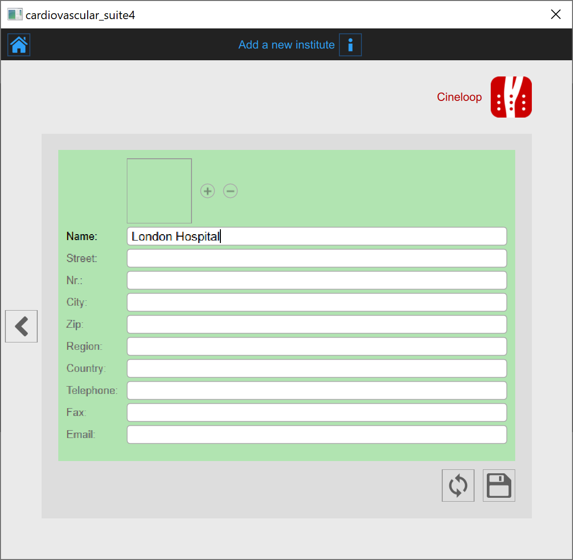This screenshot has height=560, width=573.
Task: Add an institute logo with plus icon
Action: [208, 191]
